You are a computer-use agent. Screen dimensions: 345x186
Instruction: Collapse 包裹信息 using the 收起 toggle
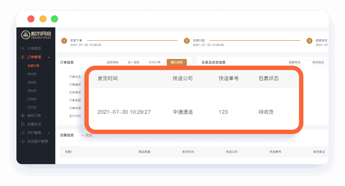pyautogui.click(x=87, y=135)
